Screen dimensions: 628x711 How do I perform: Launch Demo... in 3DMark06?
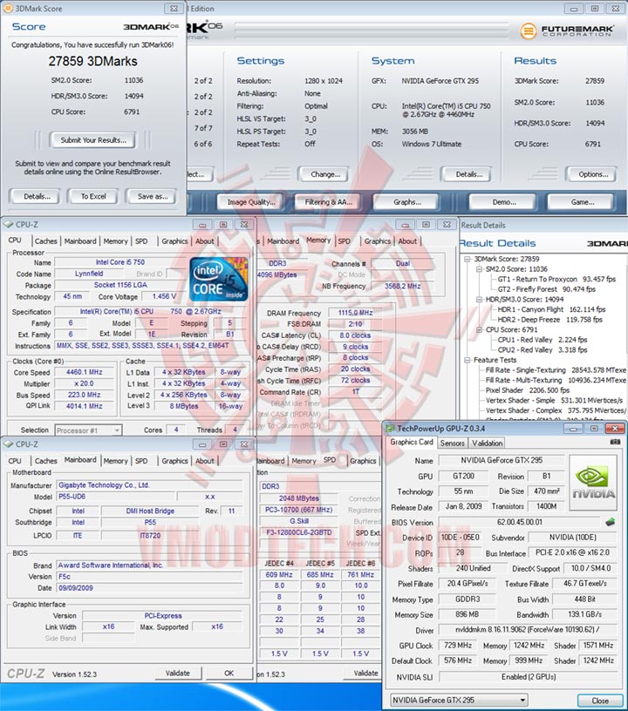pos(503,202)
